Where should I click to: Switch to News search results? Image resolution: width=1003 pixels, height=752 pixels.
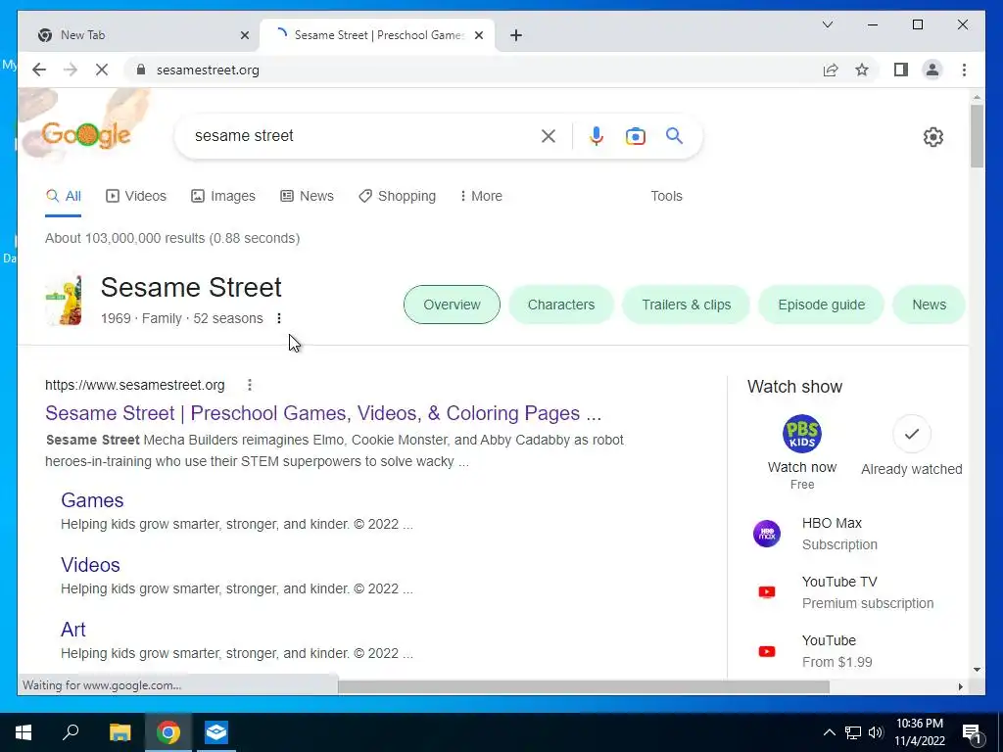[x=307, y=196]
